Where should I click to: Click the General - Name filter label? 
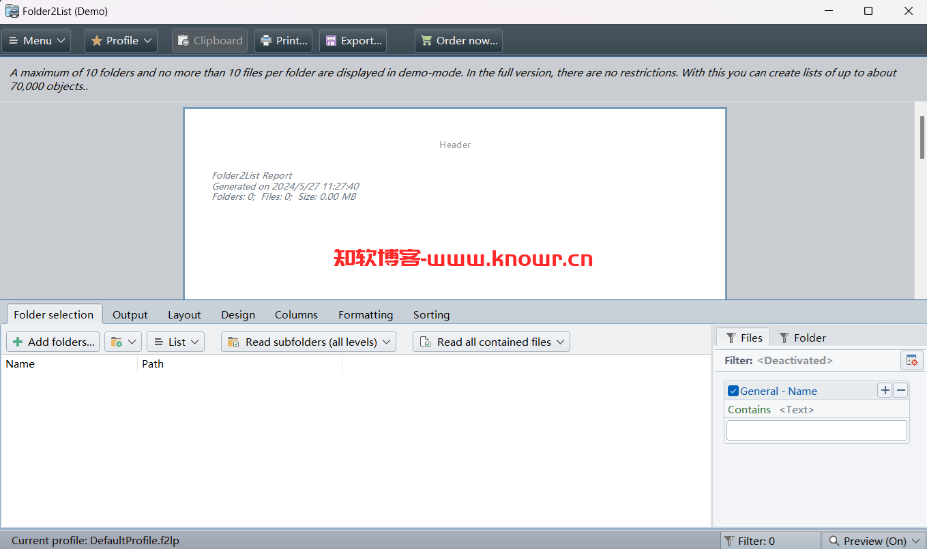(x=778, y=391)
